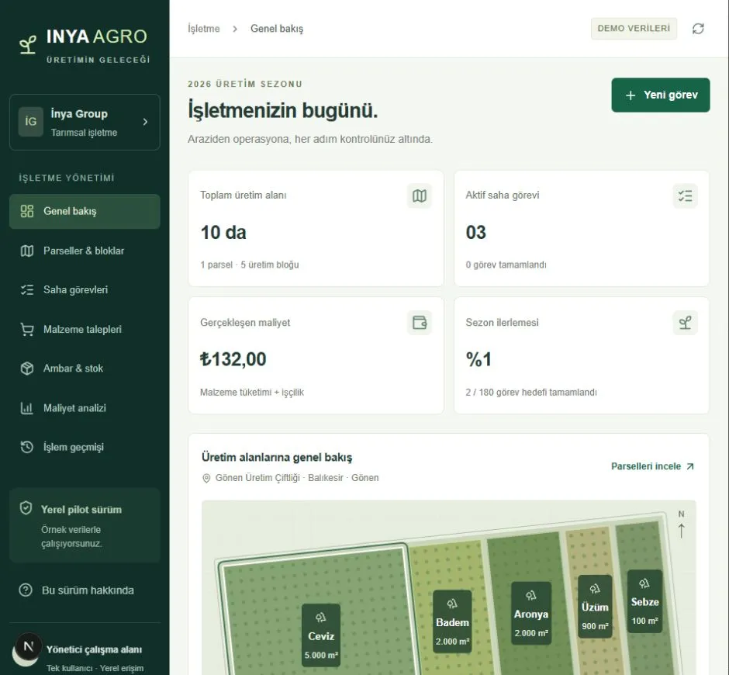This screenshot has width=729, height=675.
Task: Expand the İnya Group workspace chevron
Action: click(145, 122)
